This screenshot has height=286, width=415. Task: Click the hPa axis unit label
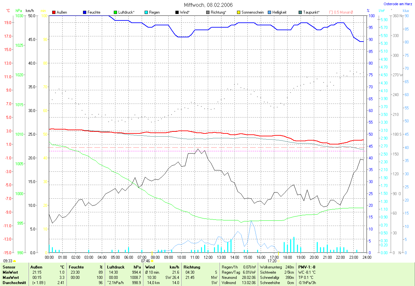[x=19, y=11]
